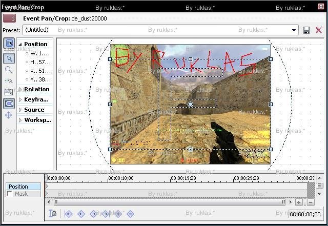Click vertical scroll down arrow
This screenshot has width=328, height=226.
[x=319, y=194]
